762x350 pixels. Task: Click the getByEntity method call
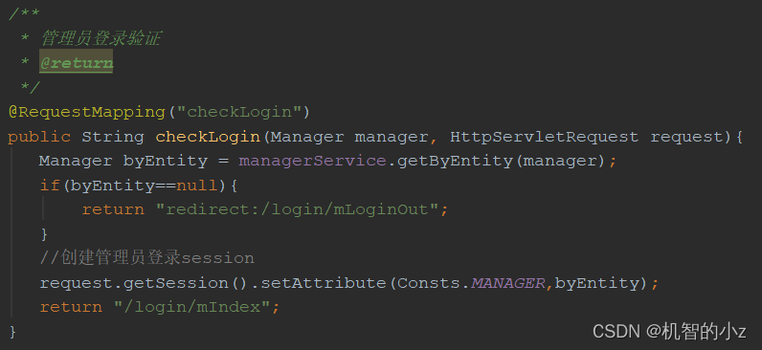[456, 161]
